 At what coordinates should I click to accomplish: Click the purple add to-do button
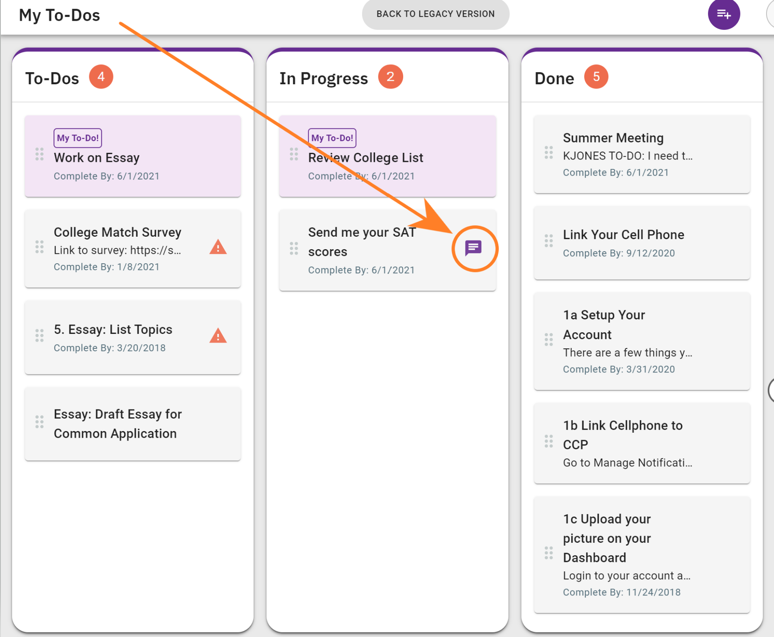(724, 14)
